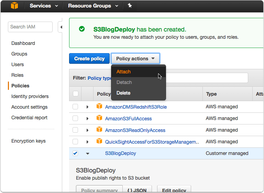Go to Groups in the sidebar

point(19,54)
